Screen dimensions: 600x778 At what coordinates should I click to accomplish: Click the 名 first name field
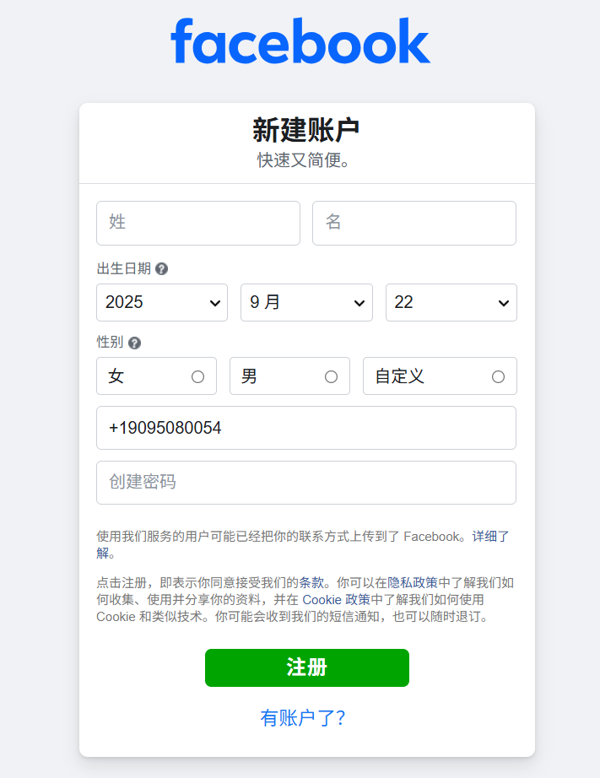(x=414, y=223)
